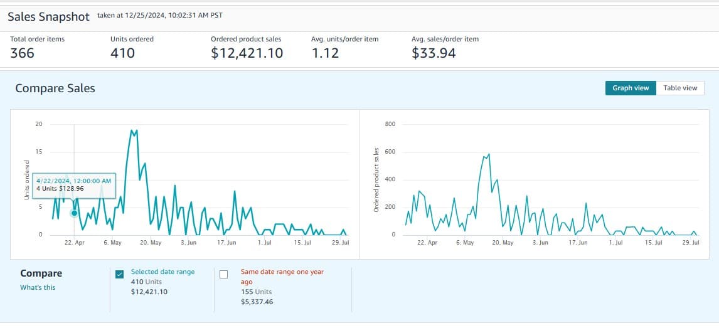
Task: Click the vertical Units ordered axis label
Action: tap(26, 181)
